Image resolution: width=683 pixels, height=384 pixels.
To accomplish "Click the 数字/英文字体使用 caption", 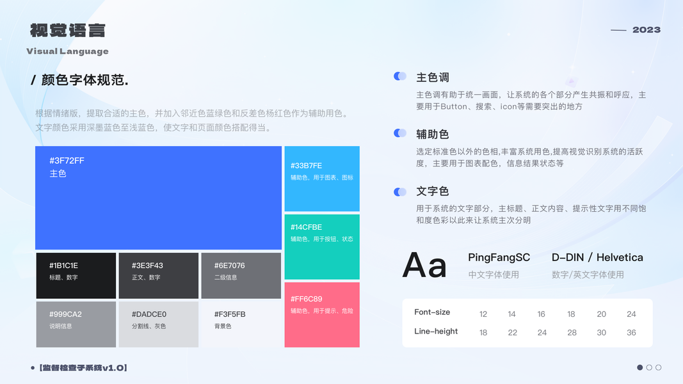I will pyautogui.click(x=588, y=275).
